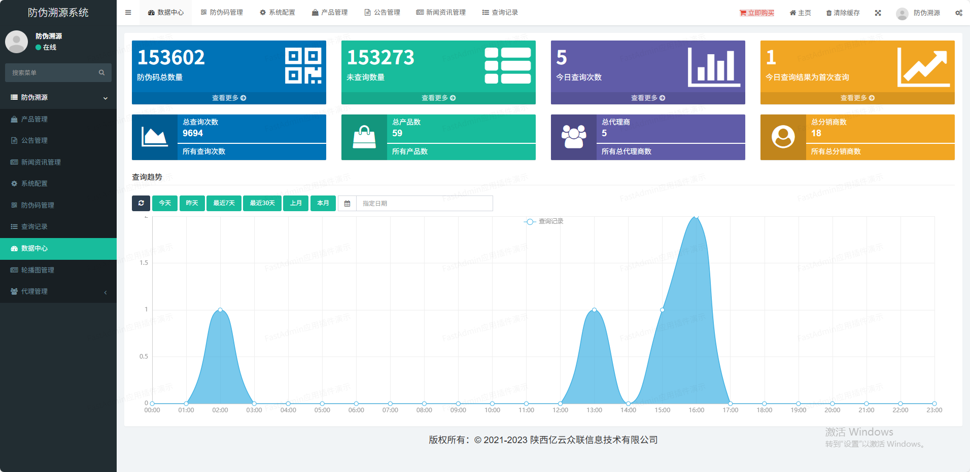This screenshot has width=970, height=472.
Task: Open settings gears icon in top-right corner
Action: 958,13
